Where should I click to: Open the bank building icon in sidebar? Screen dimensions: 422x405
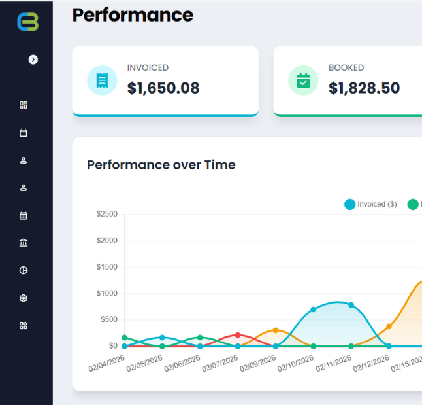[24, 243]
